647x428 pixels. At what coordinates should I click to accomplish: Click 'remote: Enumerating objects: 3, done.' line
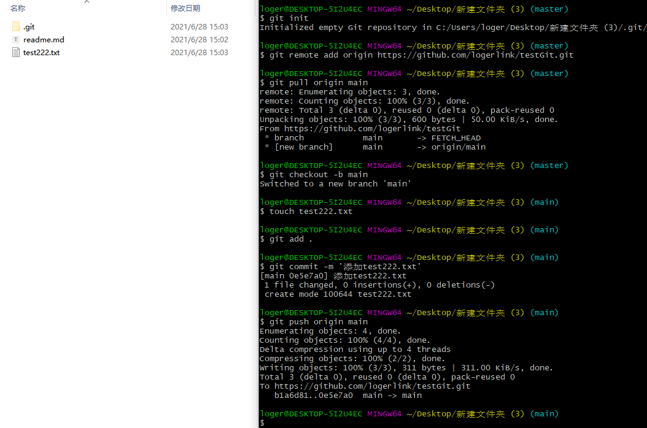coord(349,92)
